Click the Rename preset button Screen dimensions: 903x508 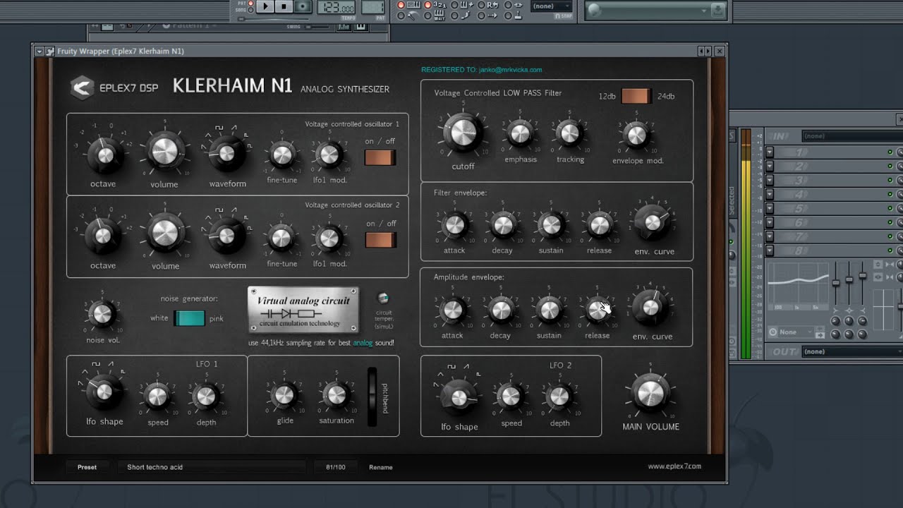381,467
